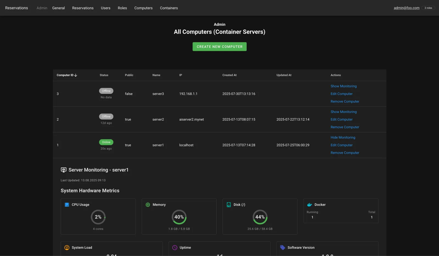Click the Updated At column header

coord(284,75)
